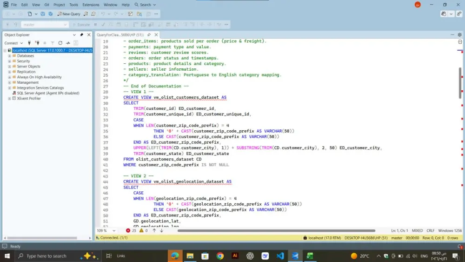This screenshot has height=262, width=465.
Task: Click the Activity Monitor pulse icon
Action: click(x=68, y=43)
